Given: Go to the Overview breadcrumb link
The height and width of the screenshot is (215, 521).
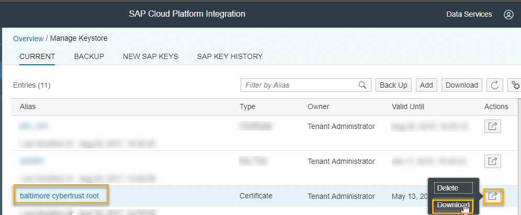Looking at the screenshot, I should pos(28,39).
